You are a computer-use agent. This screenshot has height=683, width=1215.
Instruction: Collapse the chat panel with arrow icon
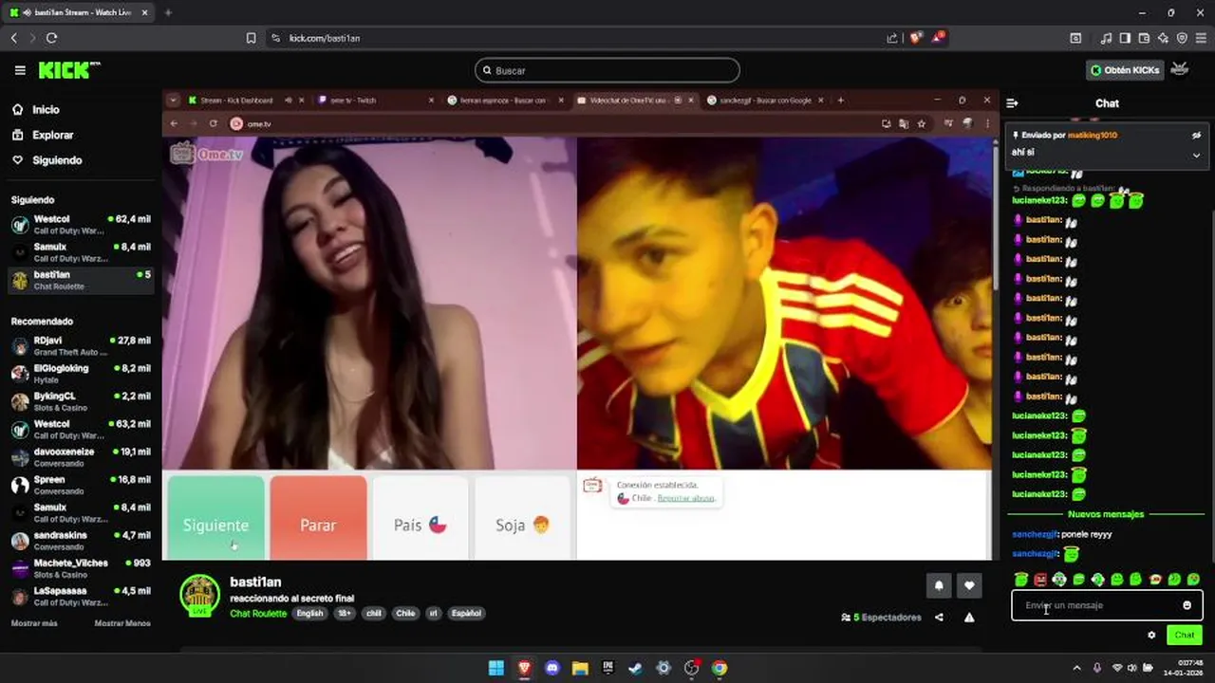1012,103
